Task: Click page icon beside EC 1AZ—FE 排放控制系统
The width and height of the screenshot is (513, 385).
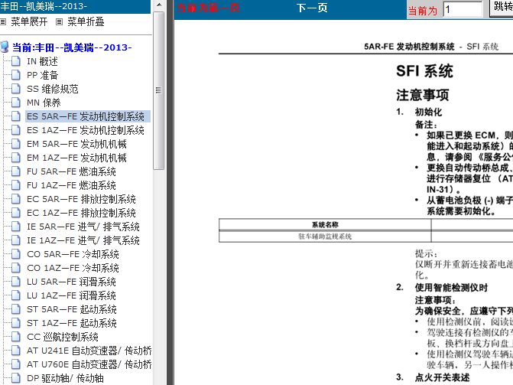Action: tap(16, 213)
